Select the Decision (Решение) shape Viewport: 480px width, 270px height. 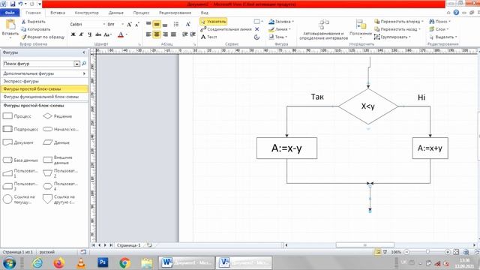(x=57, y=116)
